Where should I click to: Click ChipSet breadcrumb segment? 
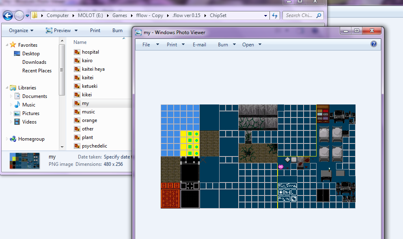(218, 15)
